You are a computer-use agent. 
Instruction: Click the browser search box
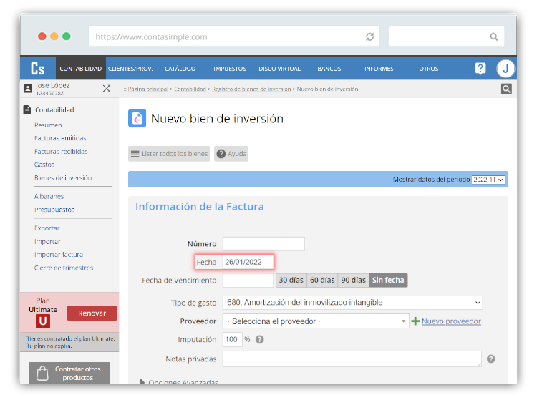point(446,36)
